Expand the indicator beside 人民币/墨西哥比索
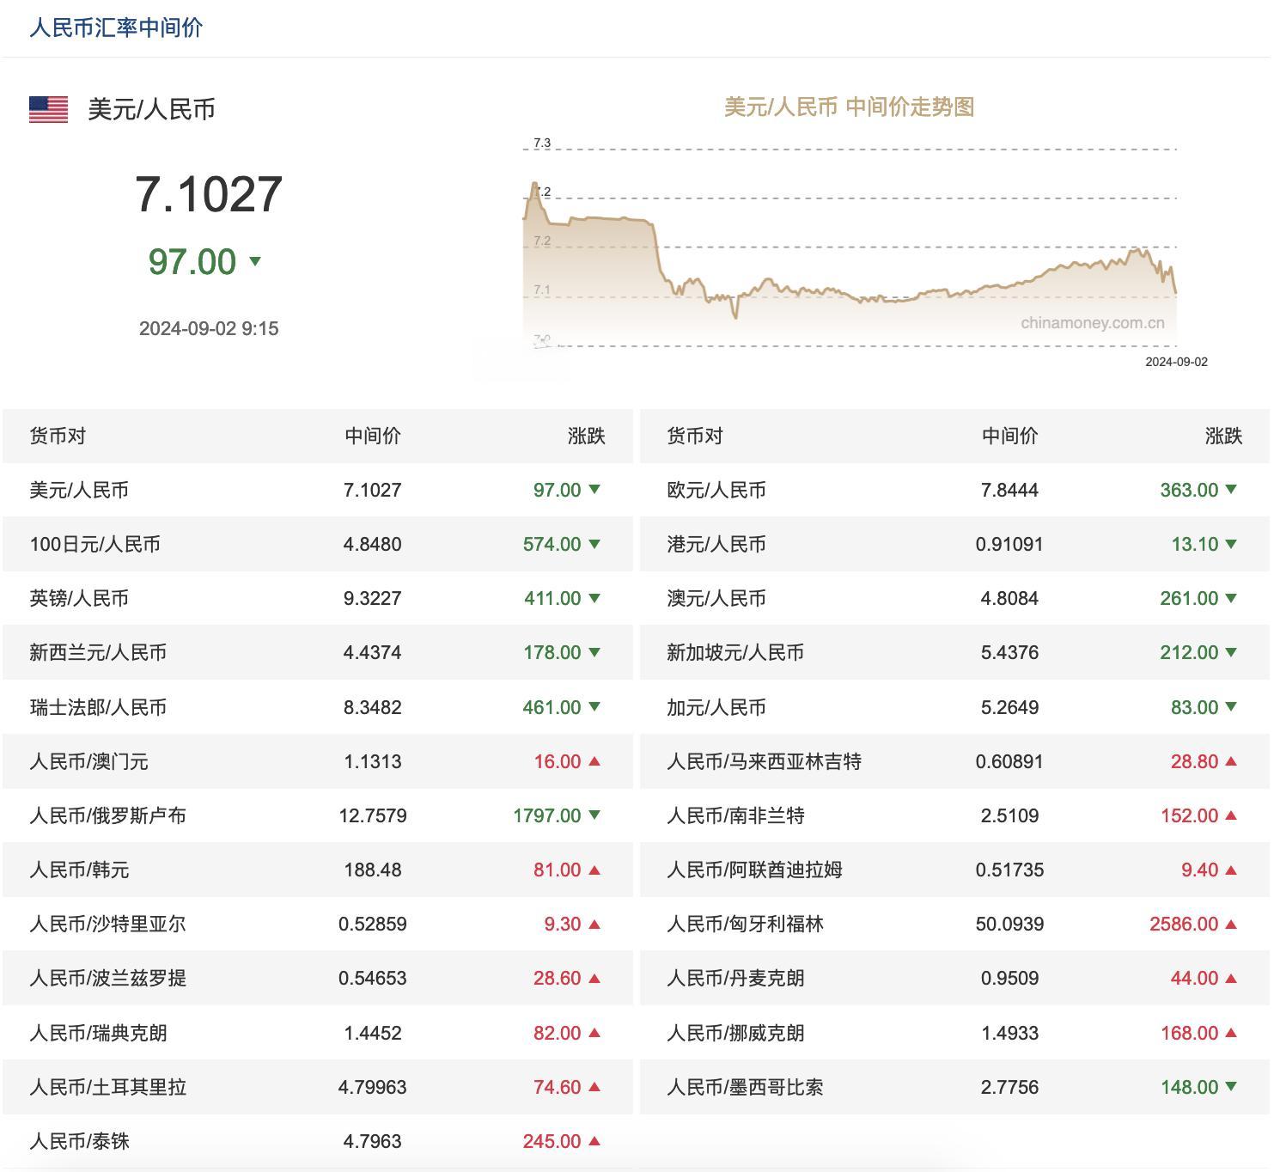The height and width of the screenshot is (1172, 1280). [x=1233, y=1087]
